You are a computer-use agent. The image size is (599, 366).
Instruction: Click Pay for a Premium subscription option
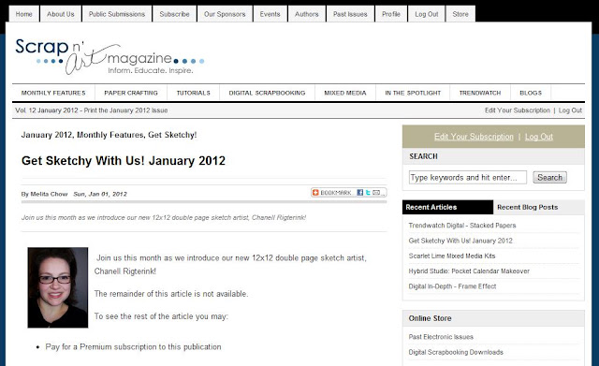click(133, 347)
